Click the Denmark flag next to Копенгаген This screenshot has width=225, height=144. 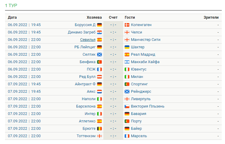pos(127,25)
